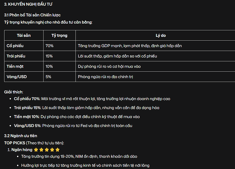Click the first star beside Ngân hàng
The width and height of the screenshot is (235, 169).
point(36,150)
